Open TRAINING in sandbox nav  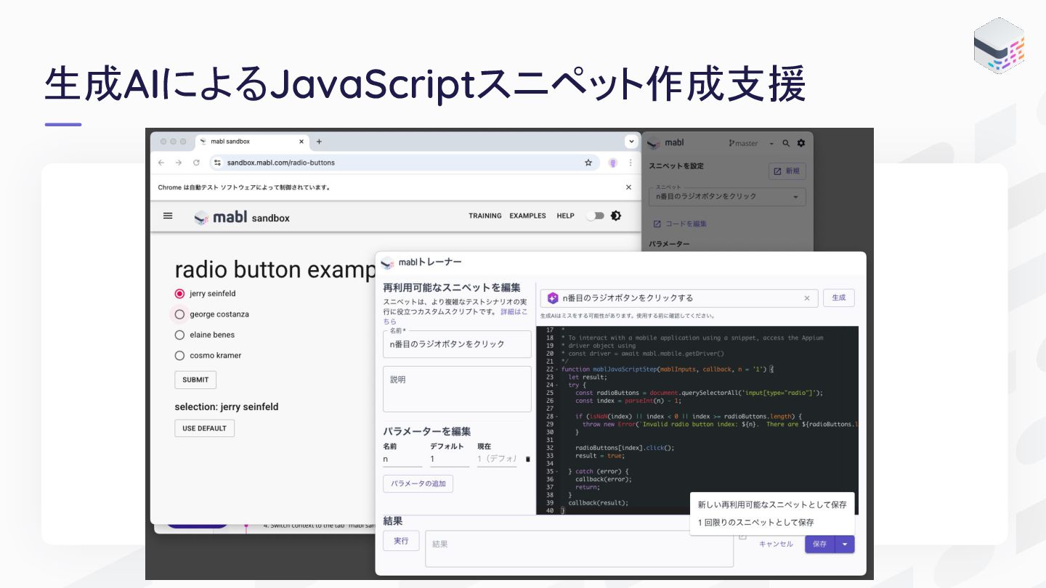pos(485,216)
